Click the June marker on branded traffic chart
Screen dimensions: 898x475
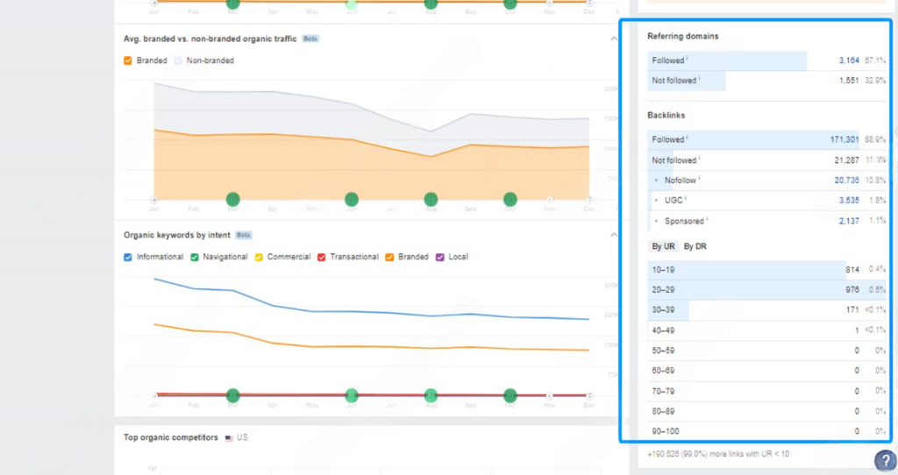pos(352,199)
